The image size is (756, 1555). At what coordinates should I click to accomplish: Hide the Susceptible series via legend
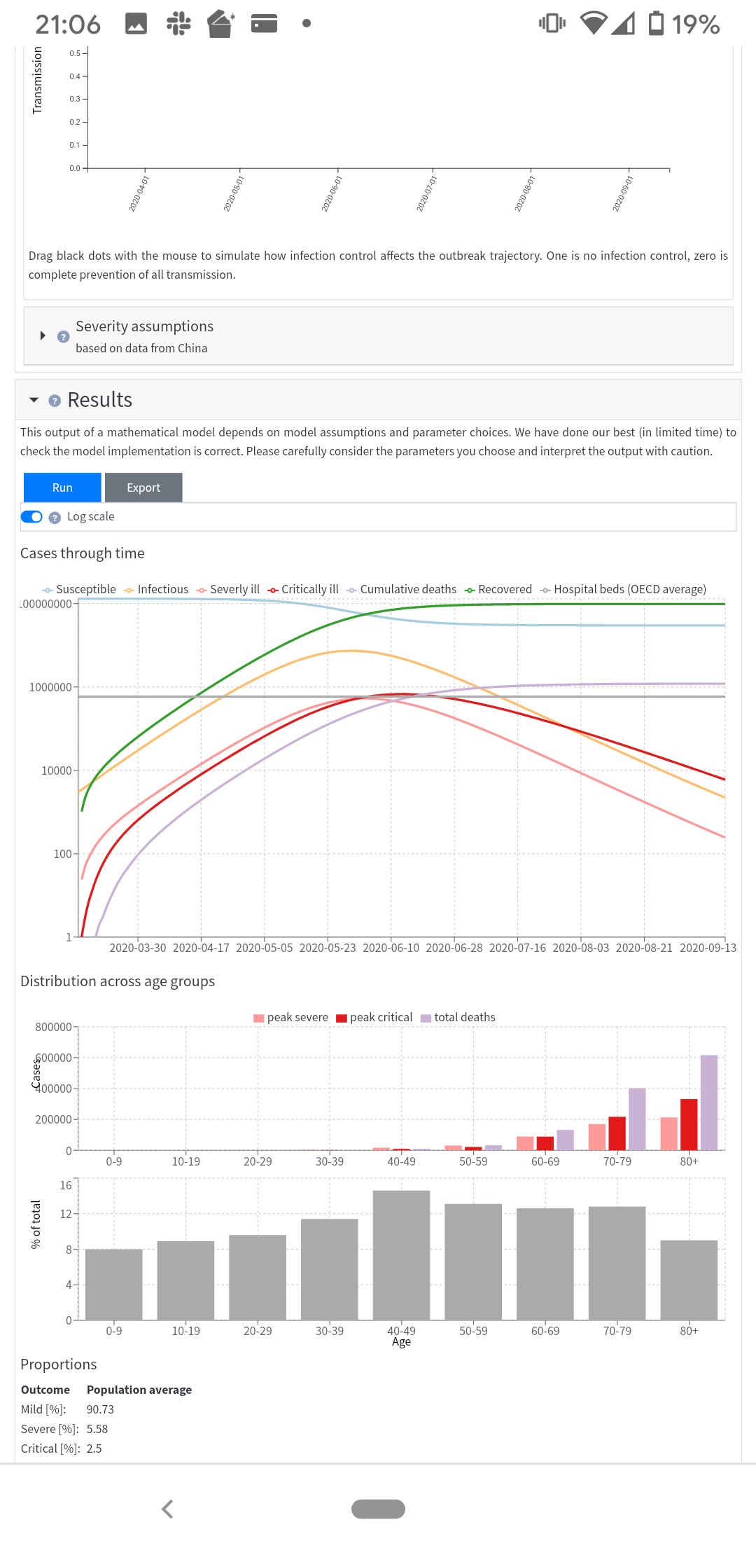79,590
